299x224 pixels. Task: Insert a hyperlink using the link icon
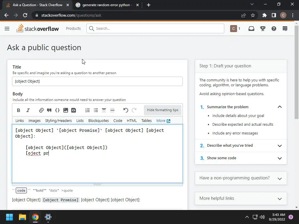click(x=41, y=110)
